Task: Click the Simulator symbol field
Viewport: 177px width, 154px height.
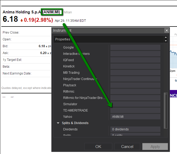Action: (x=135, y=104)
